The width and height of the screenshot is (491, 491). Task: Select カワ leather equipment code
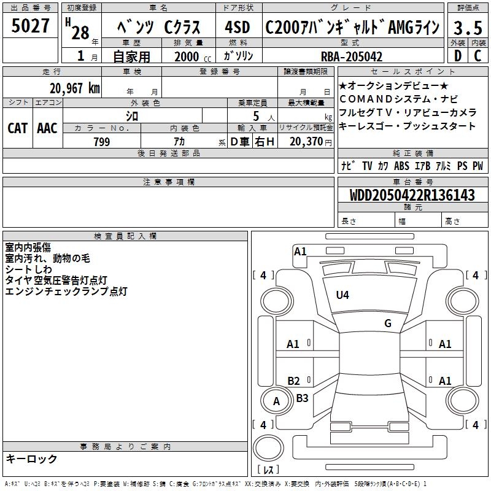[383, 166]
